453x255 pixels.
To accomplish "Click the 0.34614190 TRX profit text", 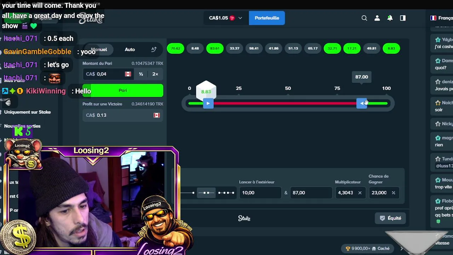I will (147, 104).
